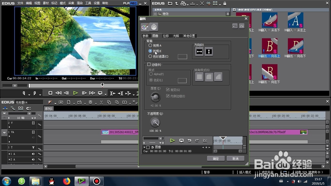Play preview in flip dialog
The height and width of the screenshot is (186, 331).
point(172,141)
